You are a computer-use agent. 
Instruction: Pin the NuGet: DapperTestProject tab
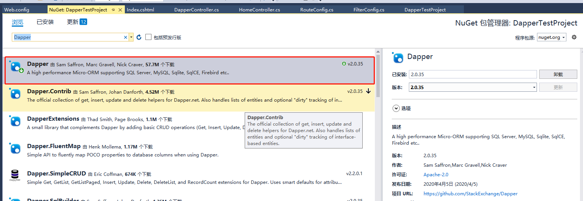tap(113, 10)
